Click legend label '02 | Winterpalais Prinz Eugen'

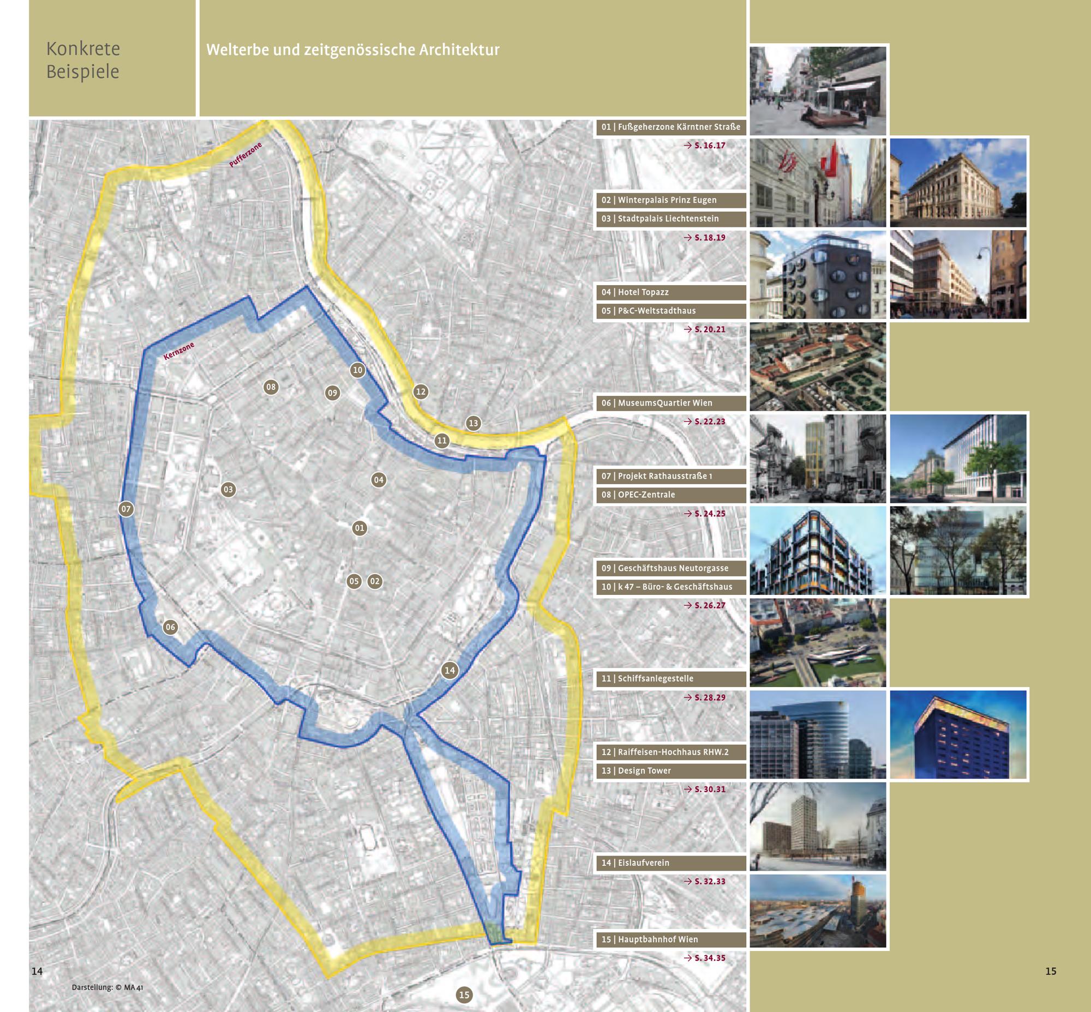pos(671,200)
